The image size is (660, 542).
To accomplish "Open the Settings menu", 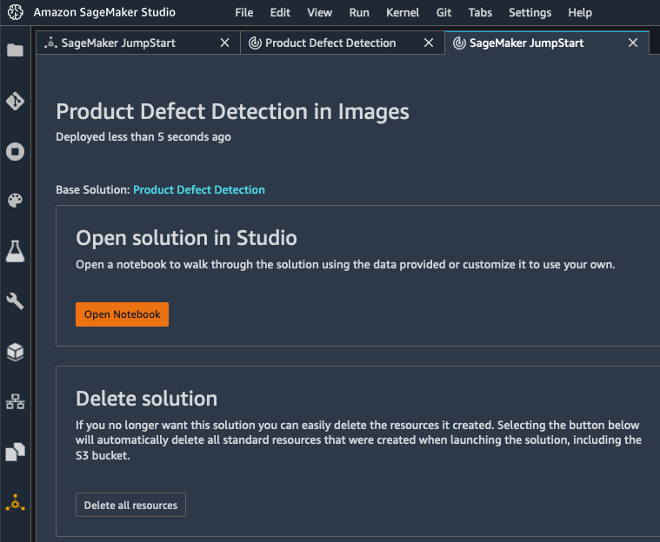I will click(530, 13).
